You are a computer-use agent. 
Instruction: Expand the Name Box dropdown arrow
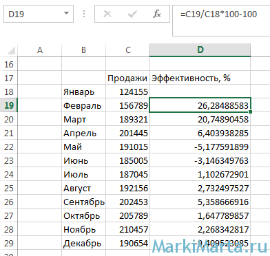pyautogui.click(x=66, y=13)
